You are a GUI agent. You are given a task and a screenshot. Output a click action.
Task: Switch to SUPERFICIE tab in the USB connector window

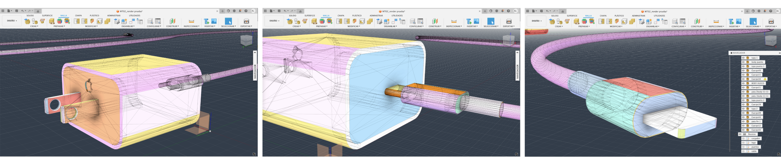tap(572, 16)
